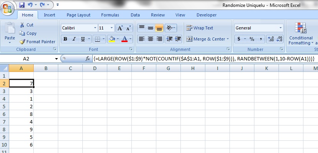Click the Cut scissors icon
The height and width of the screenshot is (153, 318).
point(21,25)
